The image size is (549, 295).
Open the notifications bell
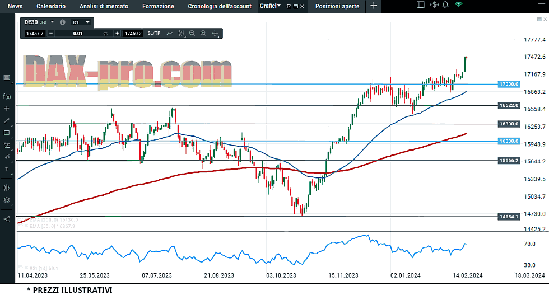tap(445, 5)
